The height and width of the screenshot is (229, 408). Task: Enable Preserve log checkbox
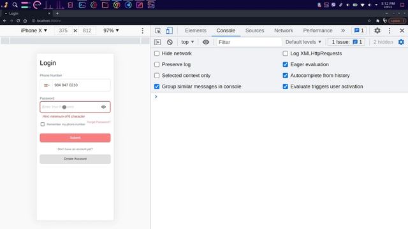coord(157,64)
